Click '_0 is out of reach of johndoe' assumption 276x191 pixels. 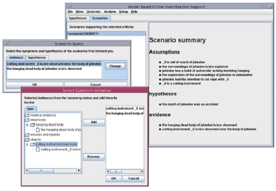click(x=183, y=62)
